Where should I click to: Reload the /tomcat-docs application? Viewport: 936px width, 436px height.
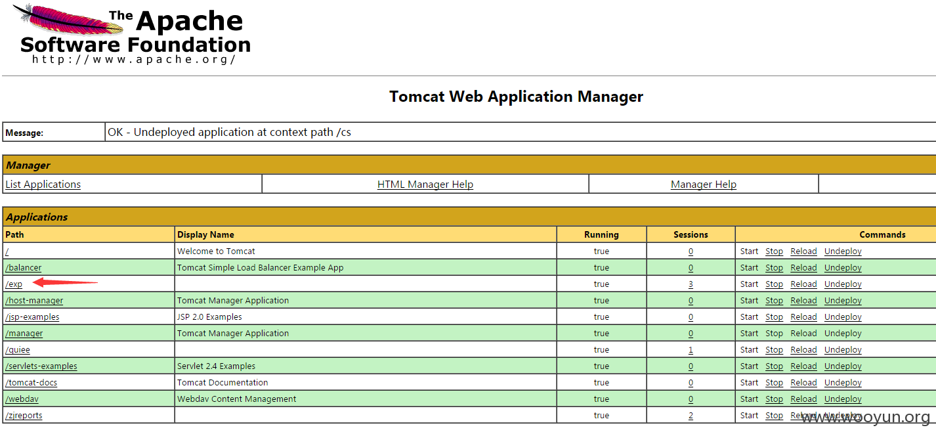pos(803,383)
